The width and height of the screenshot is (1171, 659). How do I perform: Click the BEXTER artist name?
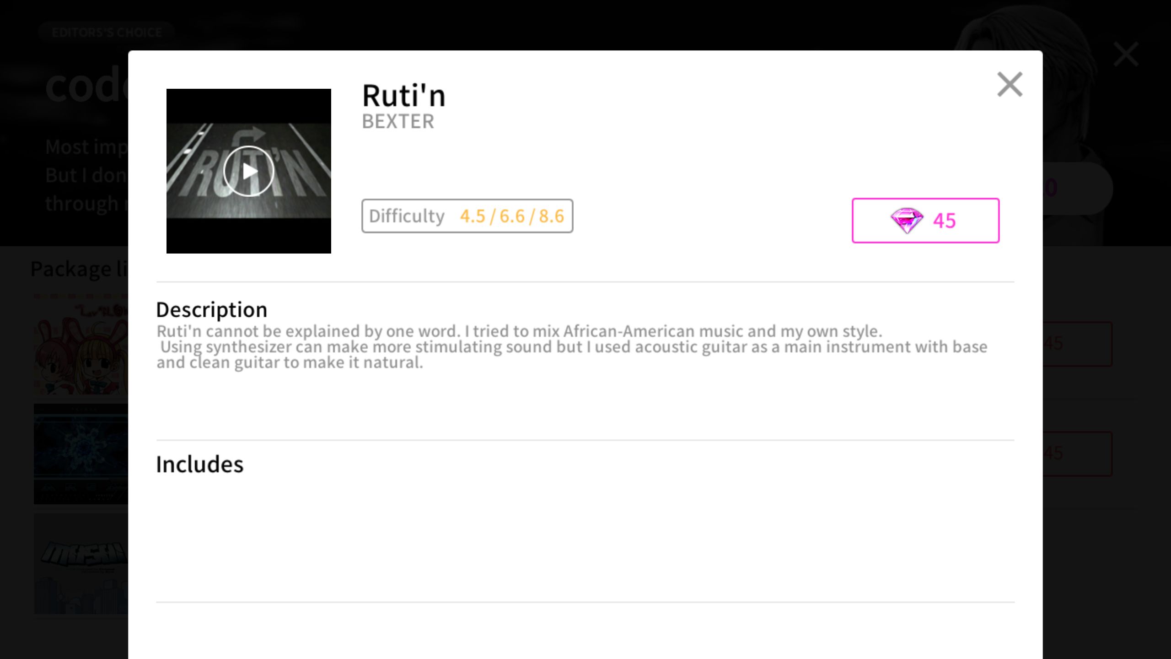(x=398, y=122)
